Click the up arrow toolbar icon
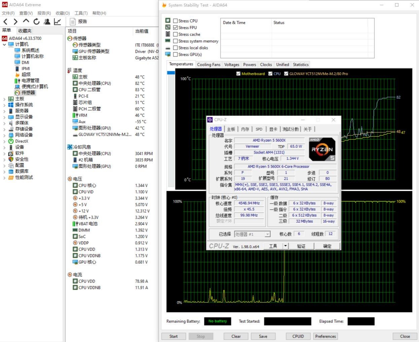This screenshot has height=342, width=419. 26,22
